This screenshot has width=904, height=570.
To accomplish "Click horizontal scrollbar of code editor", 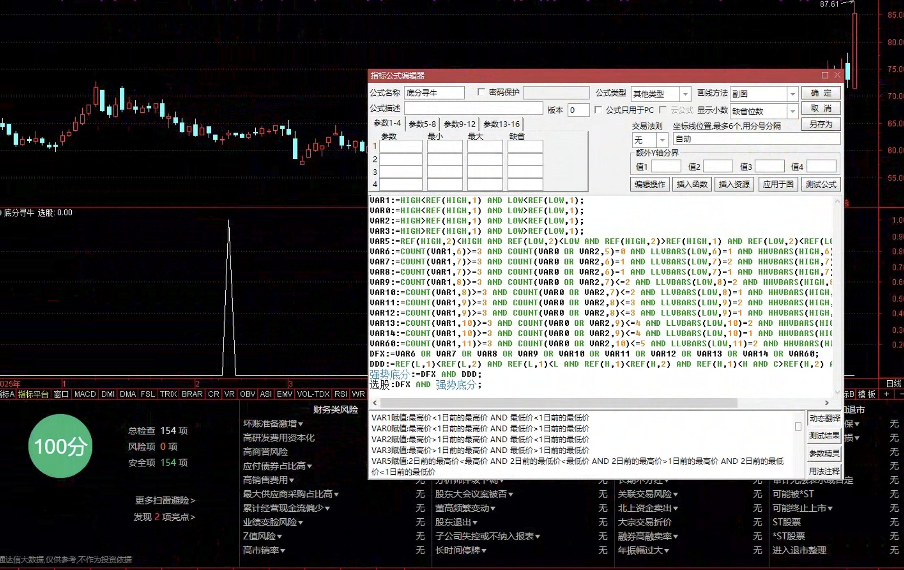I will click(x=558, y=403).
